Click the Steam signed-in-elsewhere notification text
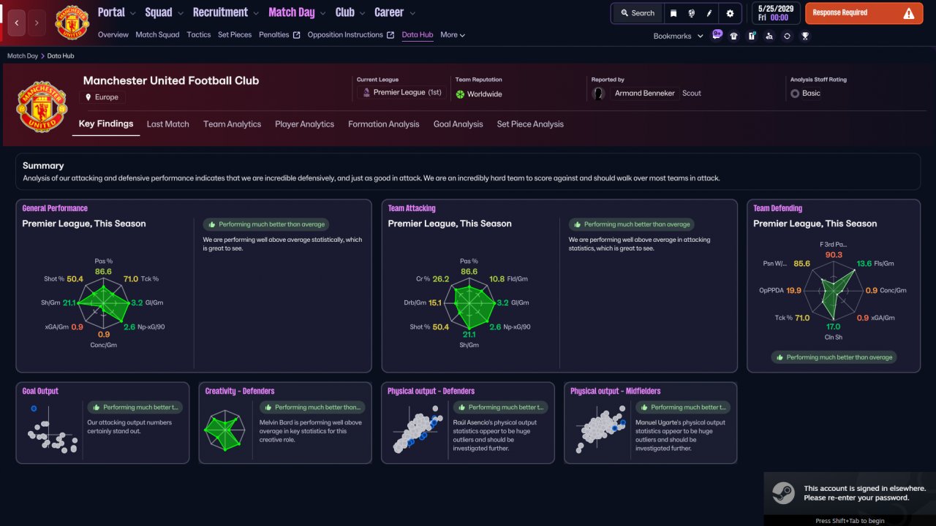Screen dimensions: 936x526 (x=865, y=493)
